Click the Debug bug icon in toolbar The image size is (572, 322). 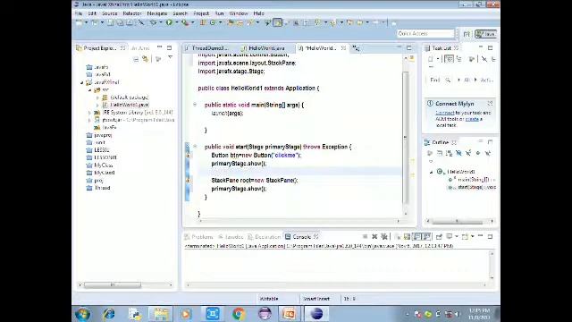tap(153, 22)
